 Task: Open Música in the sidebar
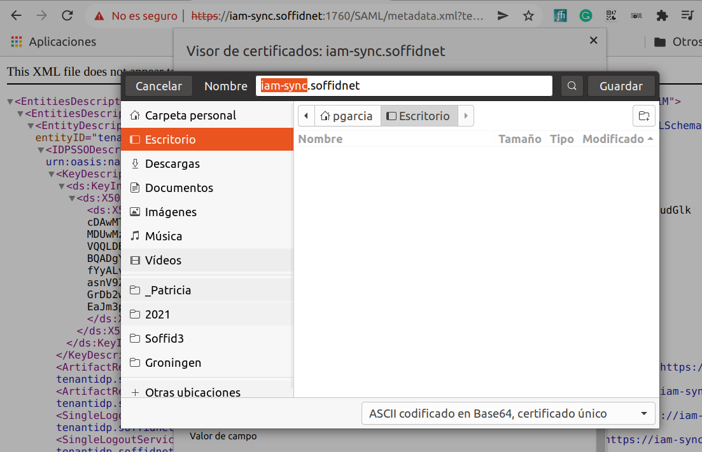(207, 236)
